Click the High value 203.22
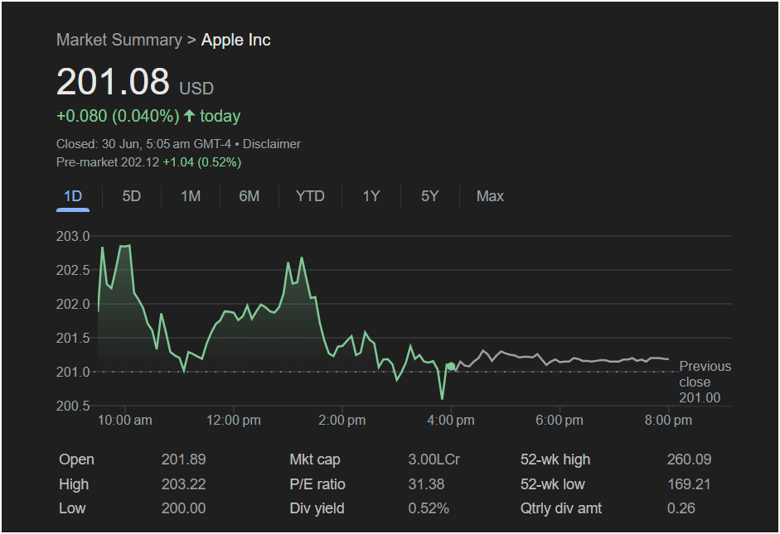 (183, 484)
